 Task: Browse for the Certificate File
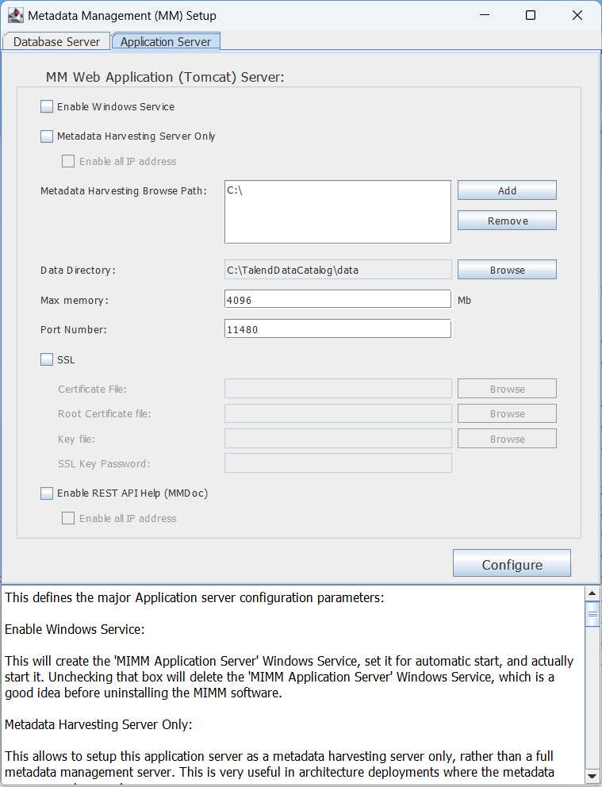click(x=507, y=389)
